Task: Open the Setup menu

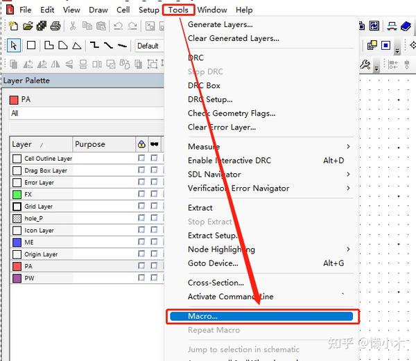Action: pos(149,10)
